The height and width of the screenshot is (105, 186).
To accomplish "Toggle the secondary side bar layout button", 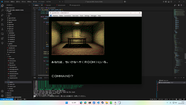I will point(171,2).
